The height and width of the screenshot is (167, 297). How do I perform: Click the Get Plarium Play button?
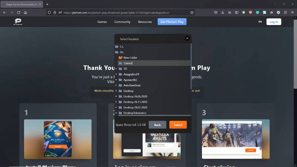[x=172, y=22]
